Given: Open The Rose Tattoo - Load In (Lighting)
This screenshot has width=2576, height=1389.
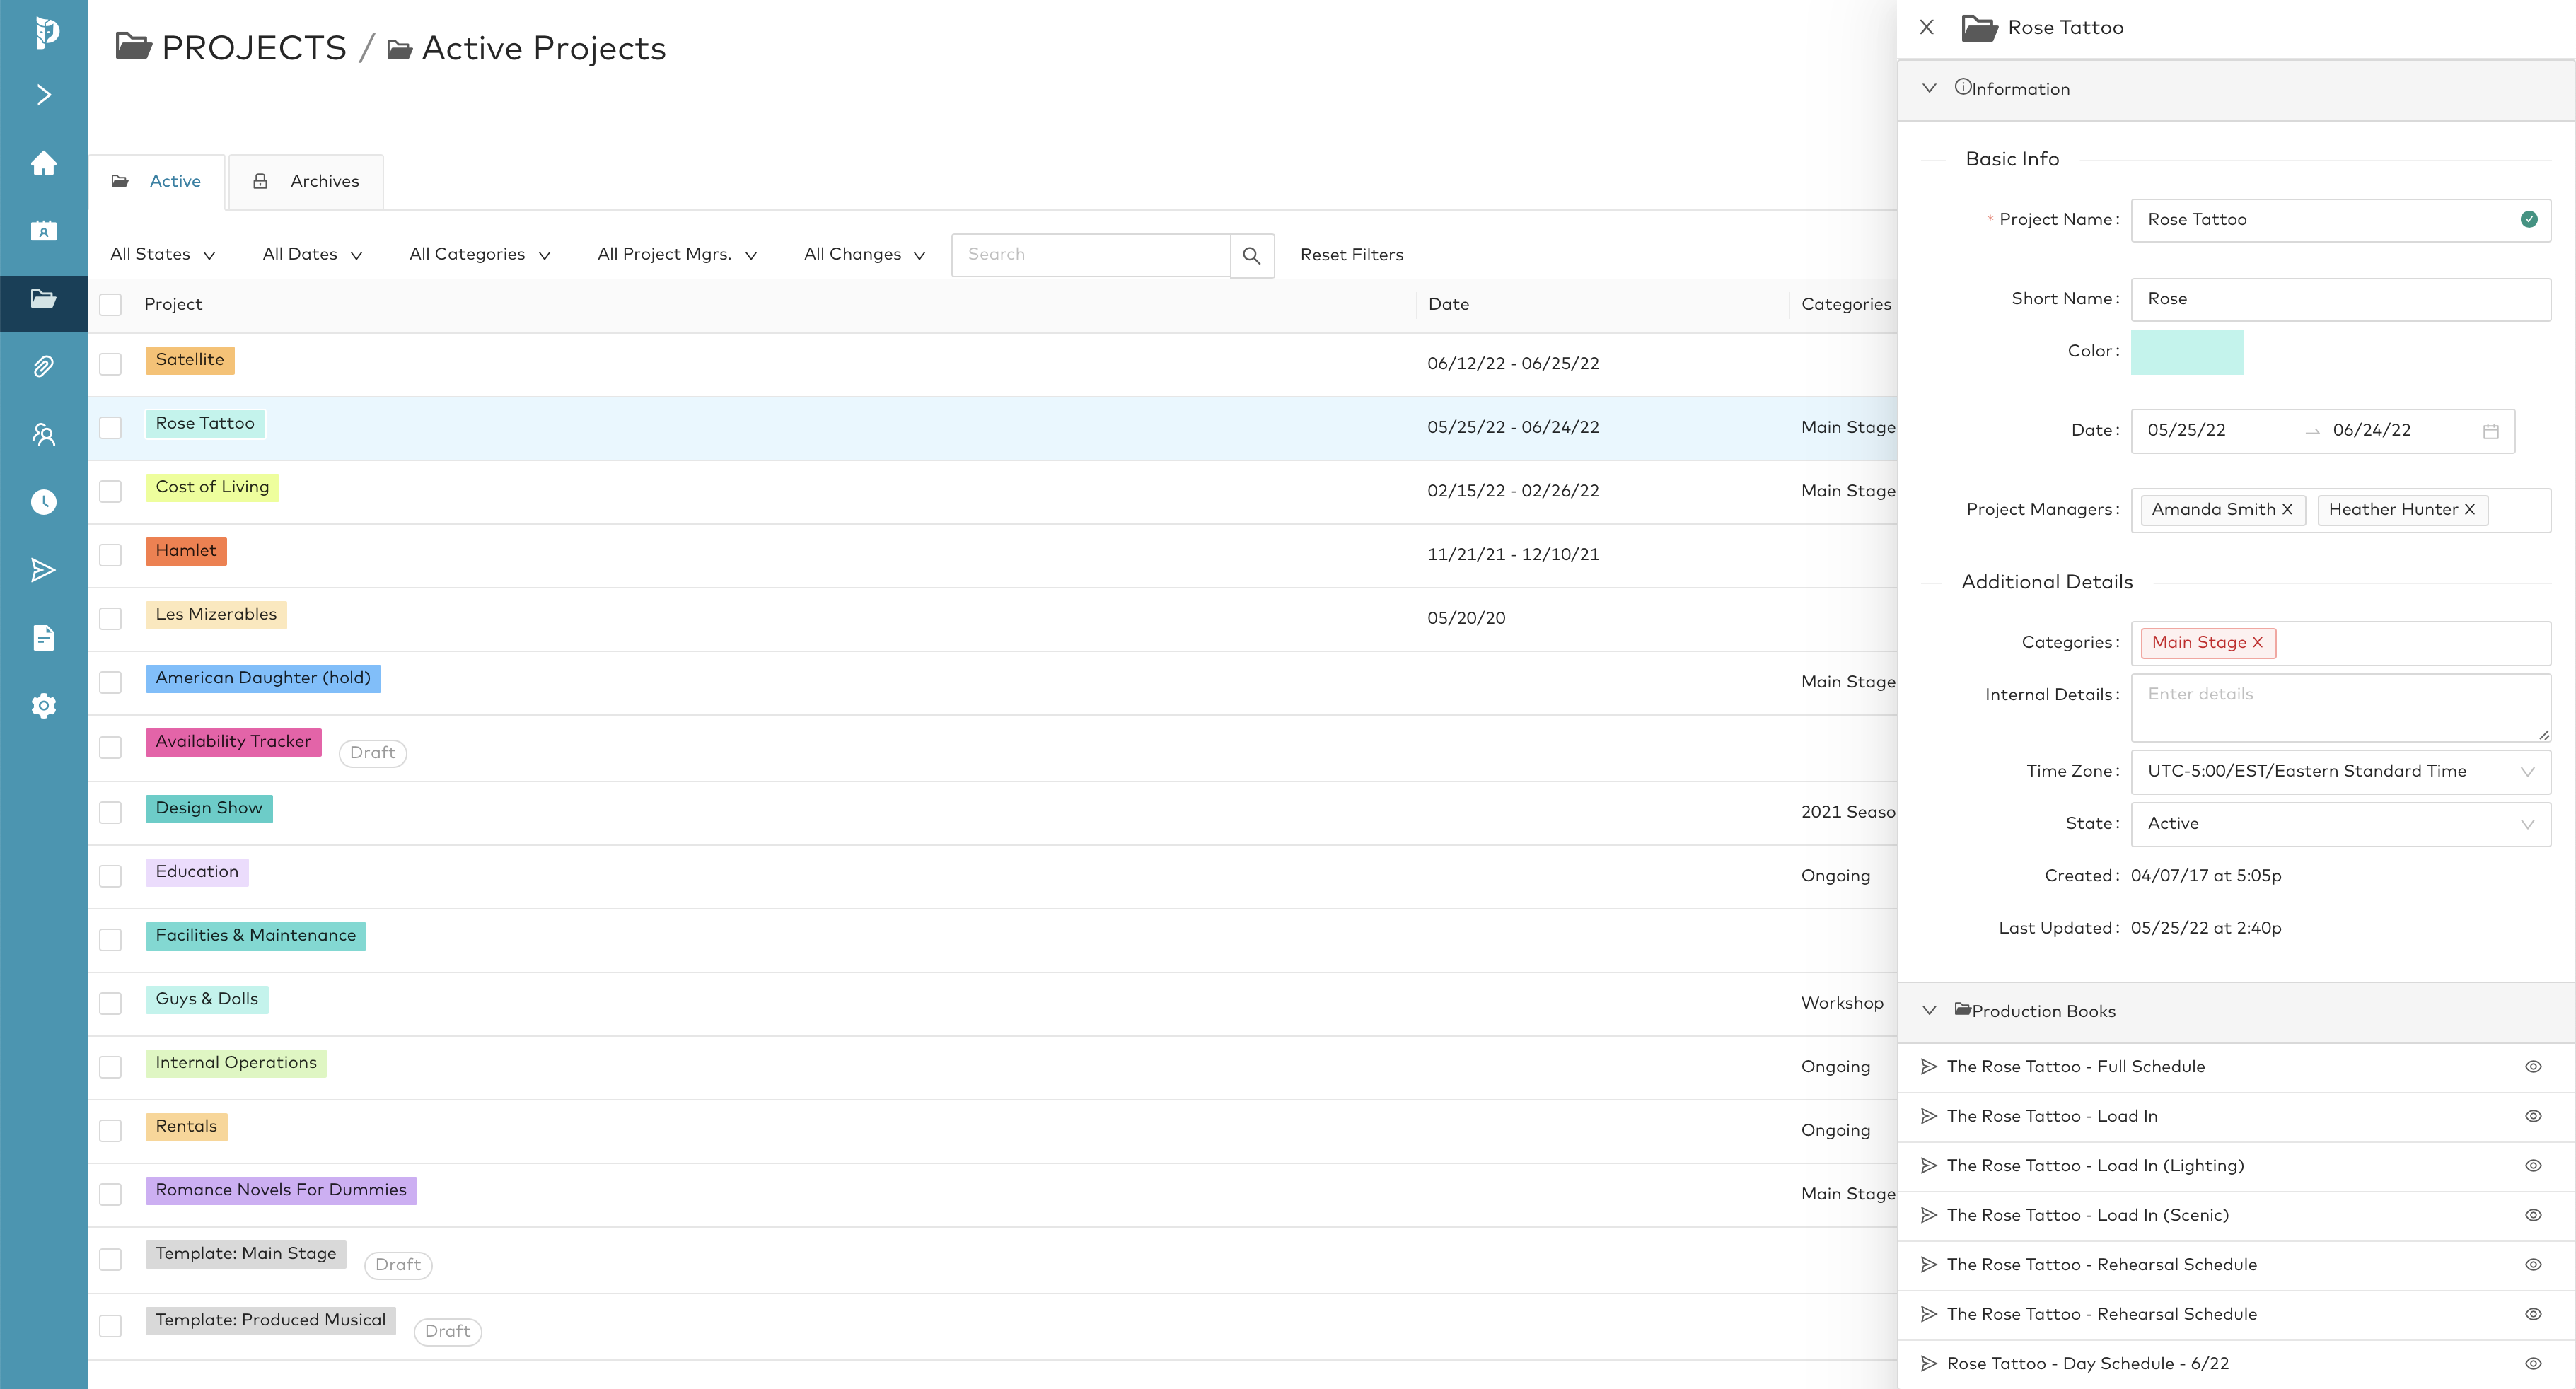Looking at the screenshot, I should 2095,1166.
